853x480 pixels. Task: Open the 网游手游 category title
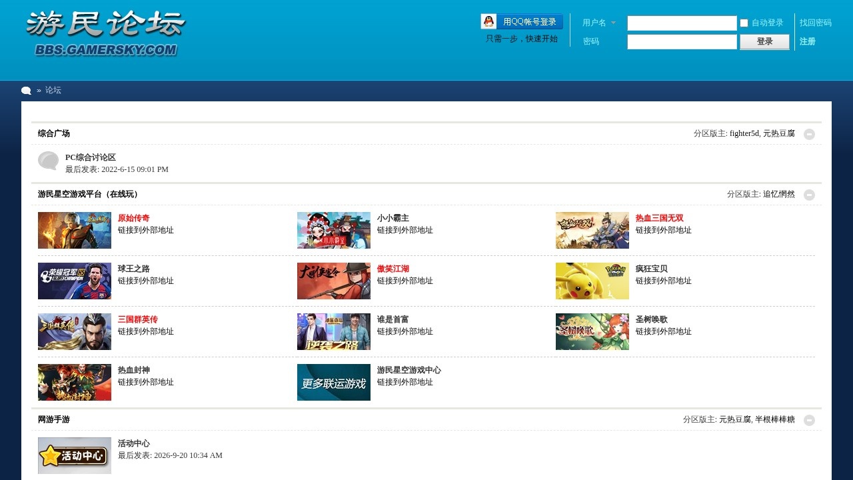click(x=54, y=419)
